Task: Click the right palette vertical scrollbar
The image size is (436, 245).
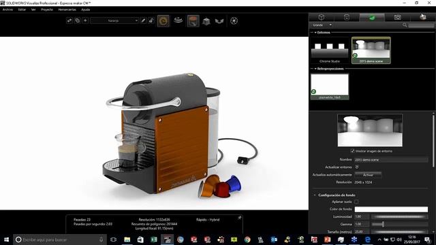Action: click(x=433, y=140)
